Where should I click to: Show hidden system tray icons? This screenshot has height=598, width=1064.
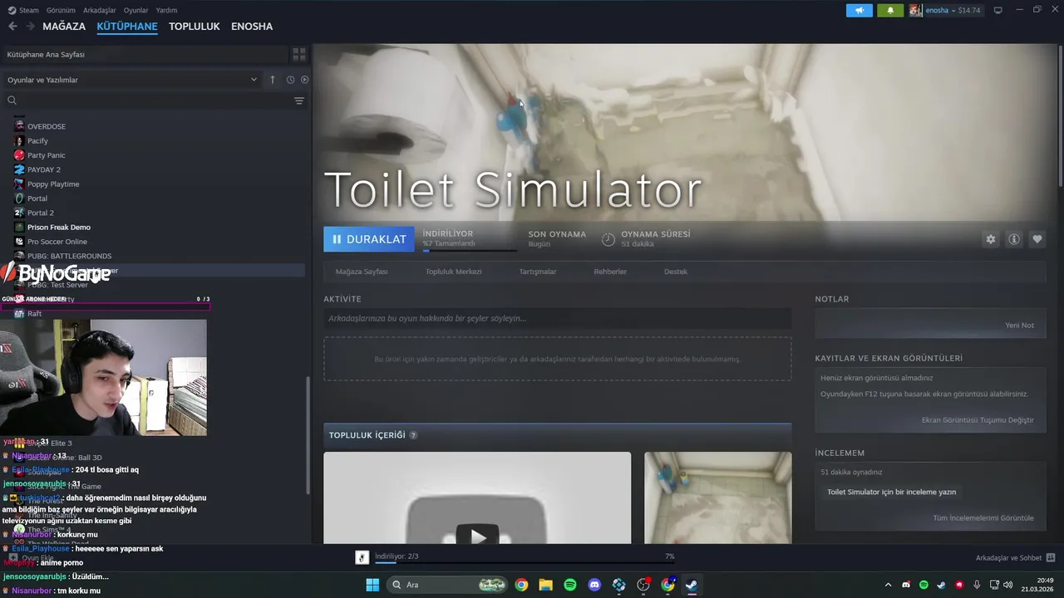click(x=888, y=585)
